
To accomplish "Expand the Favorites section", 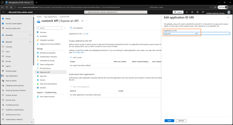I will pyautogui.click(x=30, y=35).
